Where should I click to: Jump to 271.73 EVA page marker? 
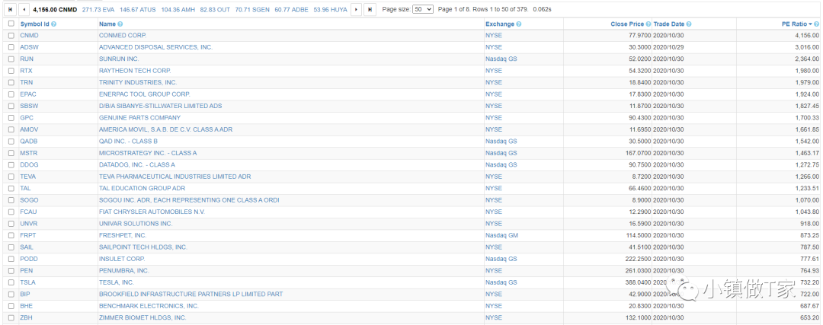[98, 9]
